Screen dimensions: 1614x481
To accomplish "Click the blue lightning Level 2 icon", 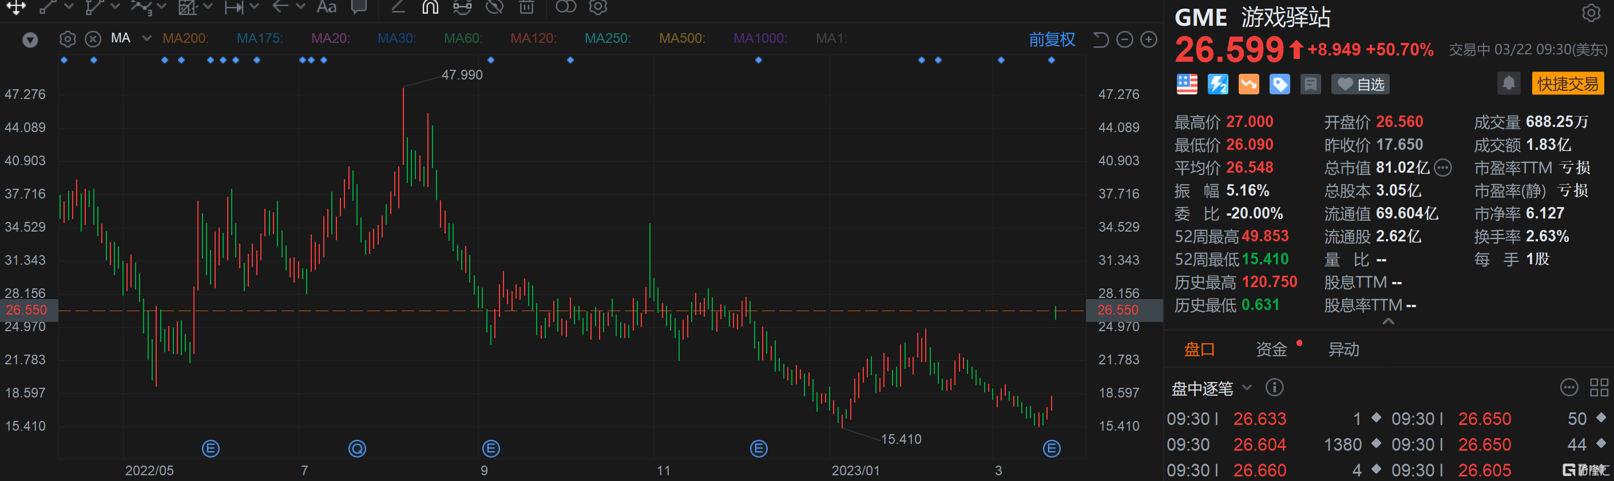I will coord(1218,84).
